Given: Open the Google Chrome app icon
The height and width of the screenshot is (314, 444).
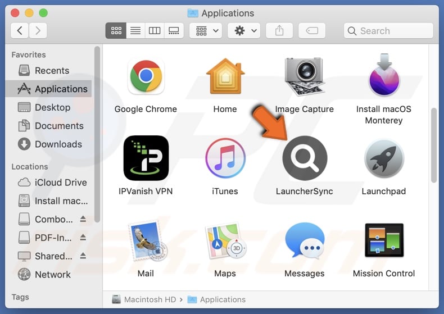Looking at the screenshot, I should click(146, 76).
